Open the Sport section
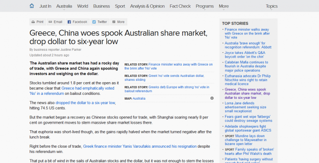 (x=120, y=6)
